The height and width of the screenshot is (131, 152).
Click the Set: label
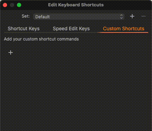[x=26, y=16]
